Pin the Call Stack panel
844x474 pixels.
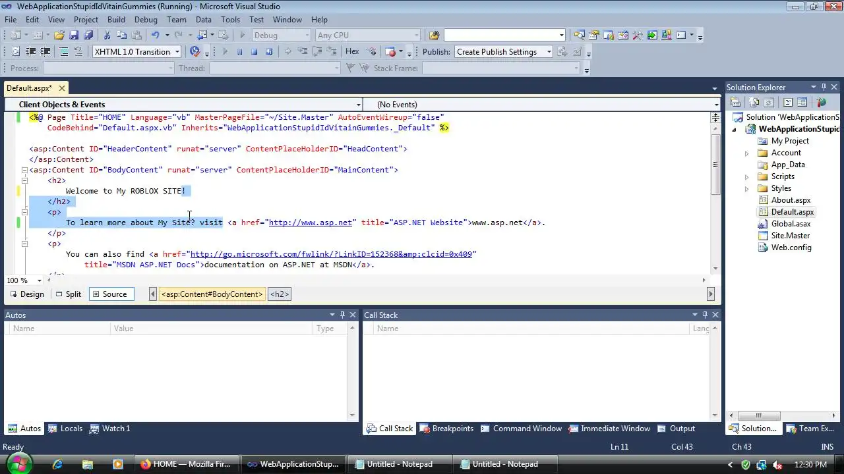(705, 315)
